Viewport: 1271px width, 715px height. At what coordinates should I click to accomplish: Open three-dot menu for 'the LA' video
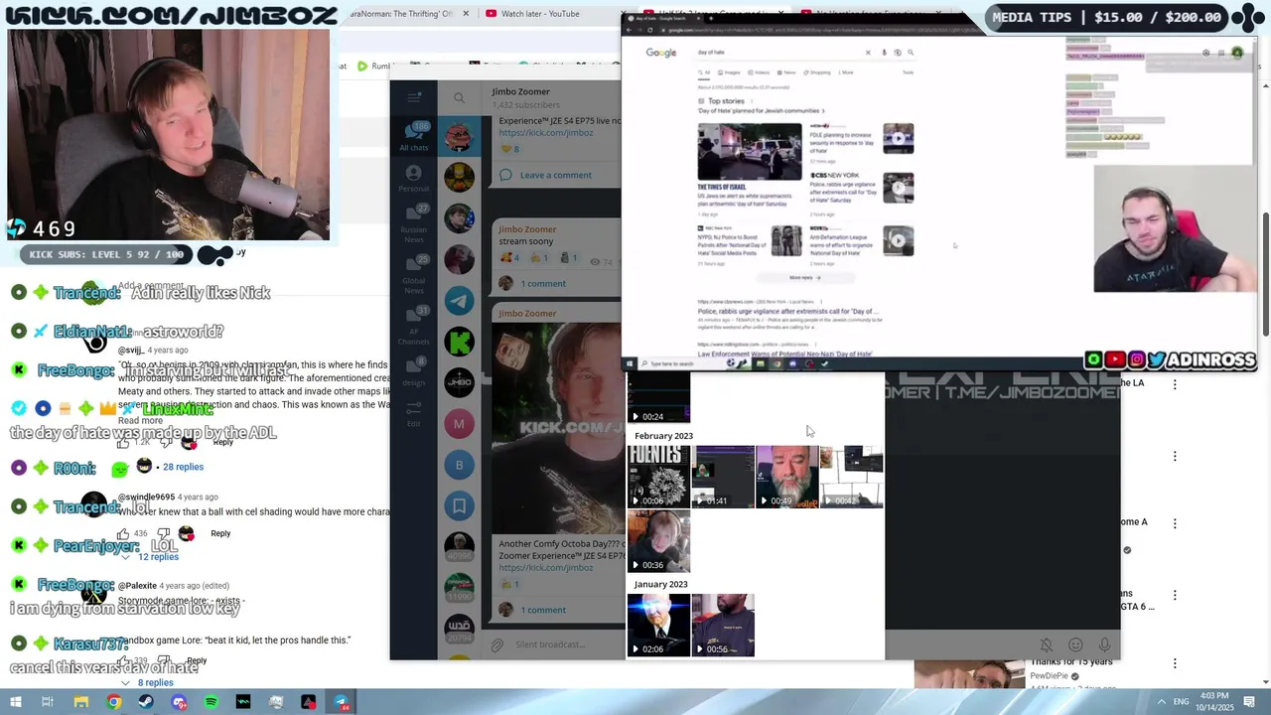[1175, 384]
